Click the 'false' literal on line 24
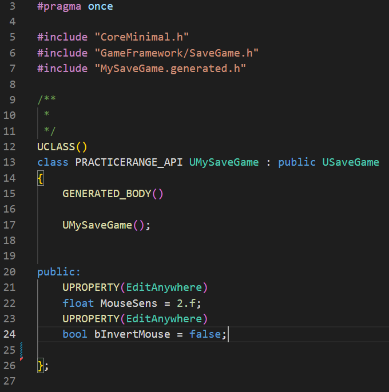The height and width of the screenshot is (392, 389). 205,334
